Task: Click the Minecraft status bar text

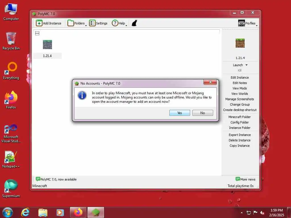Action: [x=40, y=186]
